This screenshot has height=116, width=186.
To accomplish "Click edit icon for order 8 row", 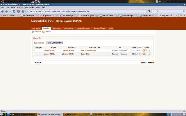I will pos(146,50).
